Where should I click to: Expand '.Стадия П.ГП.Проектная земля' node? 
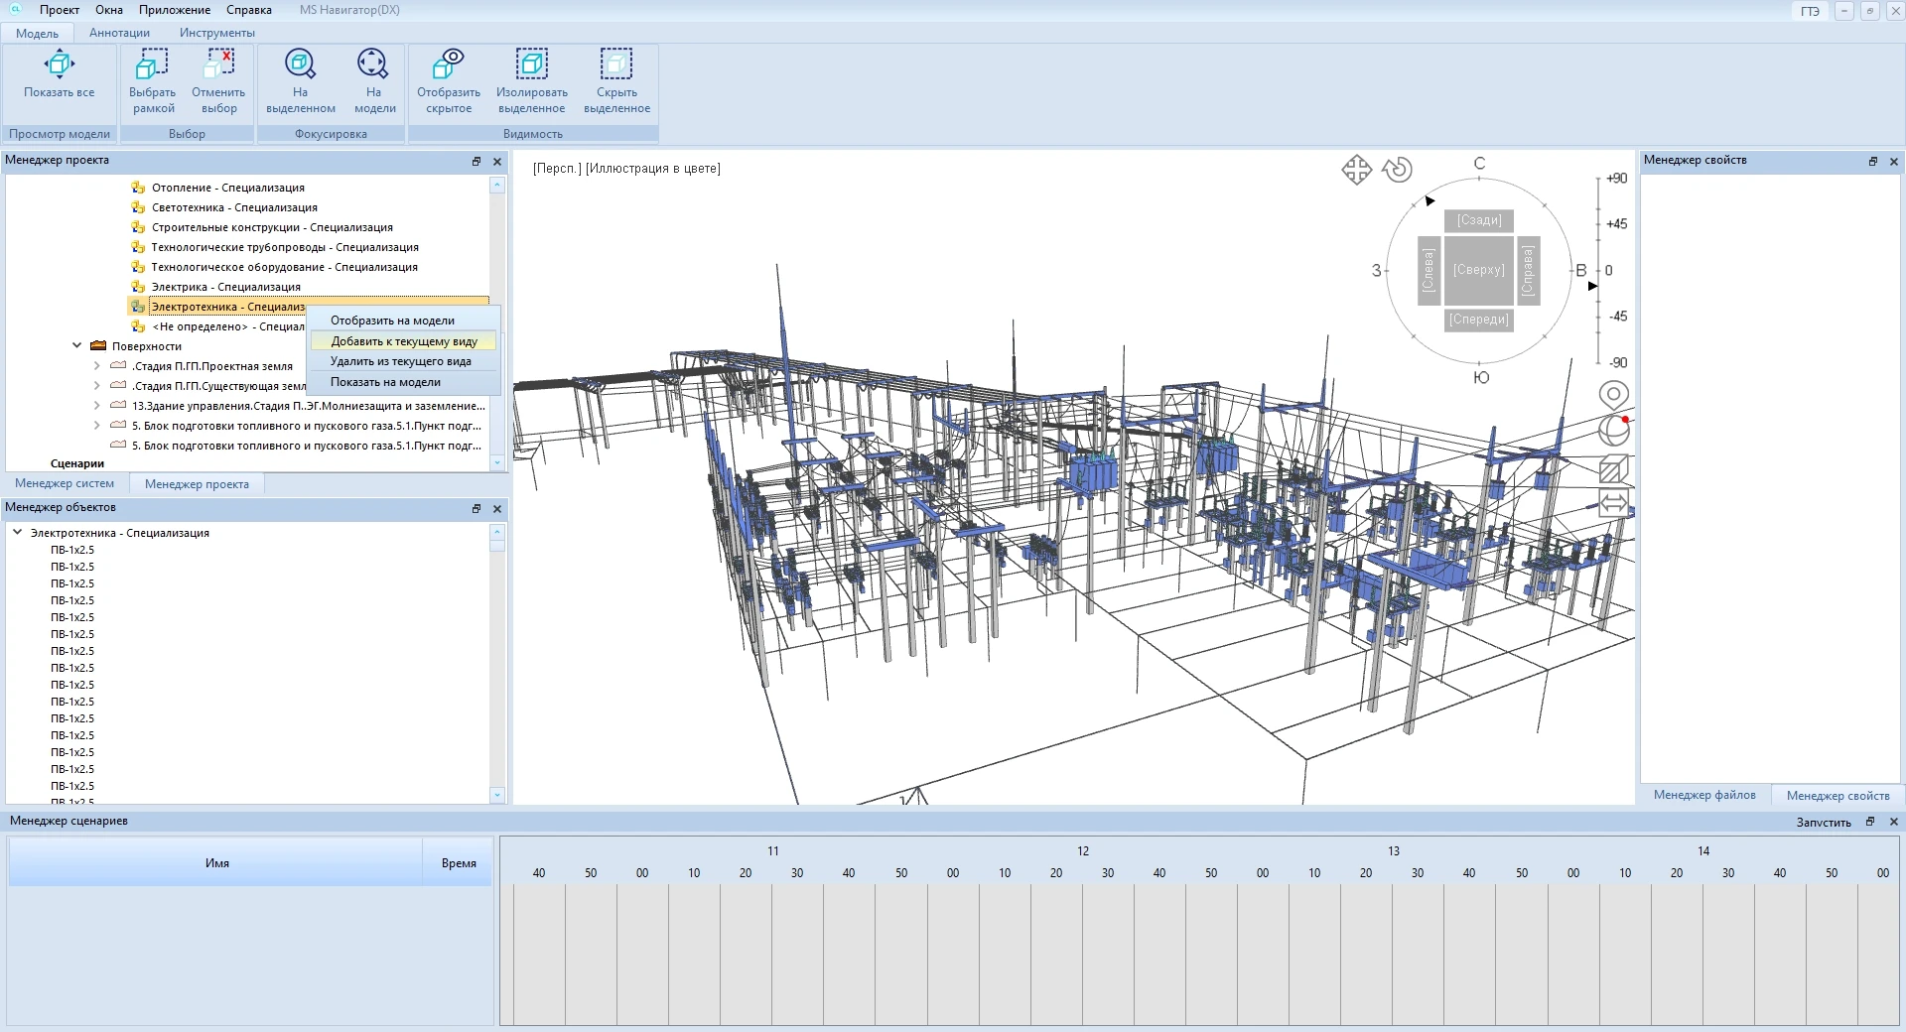[96, 366]
